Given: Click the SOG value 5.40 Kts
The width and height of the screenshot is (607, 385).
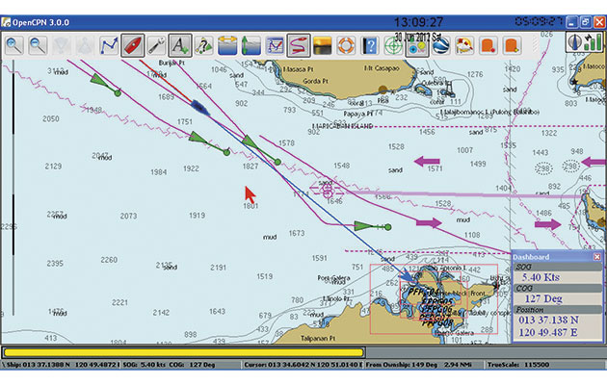Looking at the screenshot, I should (541, 277).
